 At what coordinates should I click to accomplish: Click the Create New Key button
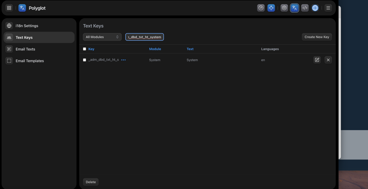click(317, 37)
